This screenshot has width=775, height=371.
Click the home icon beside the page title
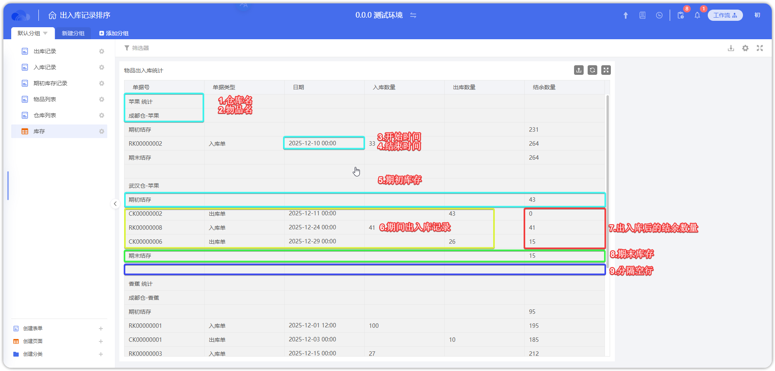point(52,15)
